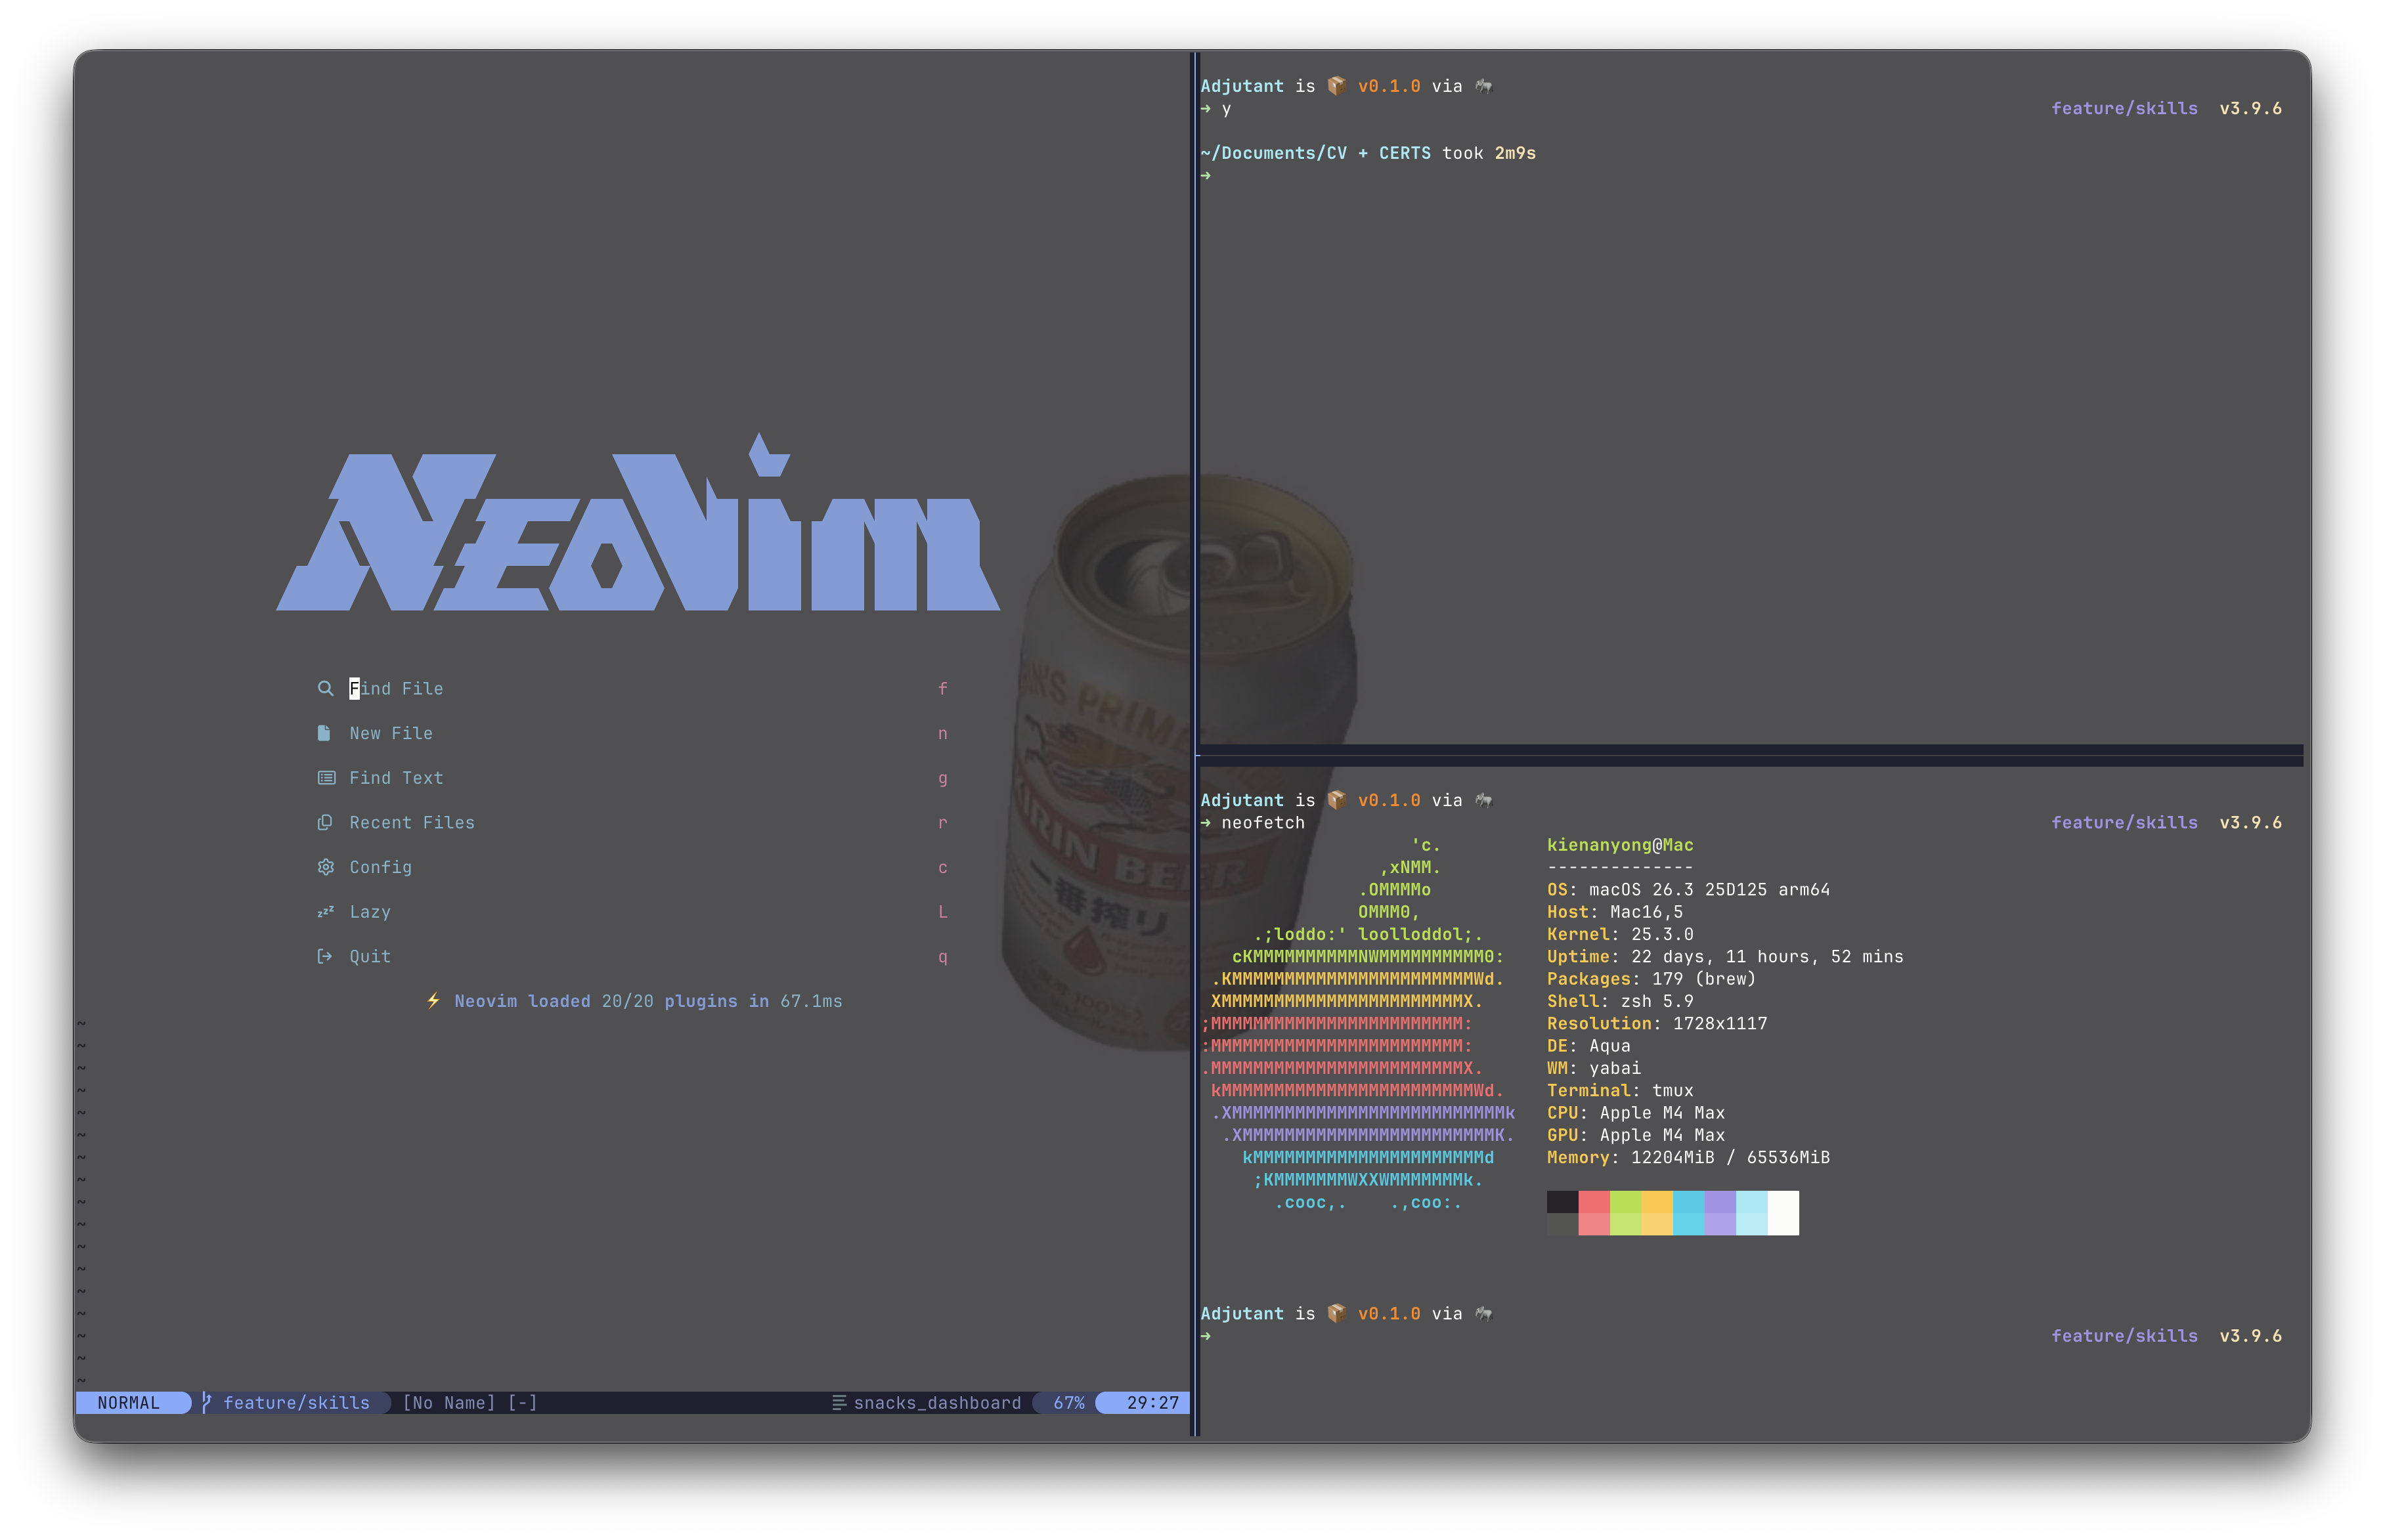The image size is (2385, 1540).
Task: Click the NORMAL mode indicator
Action: coord(129,1402)
